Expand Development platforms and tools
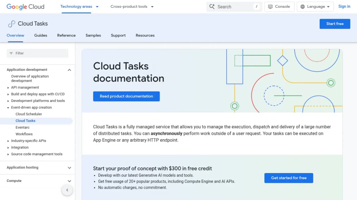Screen dimensions: 357x200 click(8, 101)
